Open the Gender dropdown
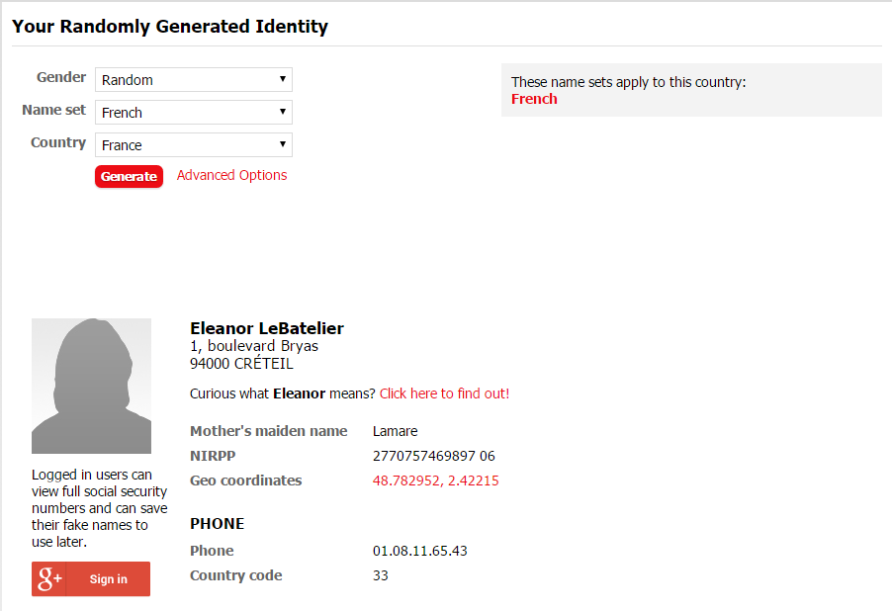Screen dimensions: 892x611 [x=193, y=80]
